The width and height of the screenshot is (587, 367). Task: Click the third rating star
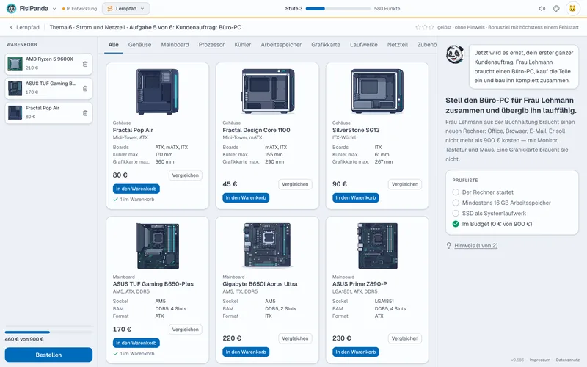coord(431,27)
